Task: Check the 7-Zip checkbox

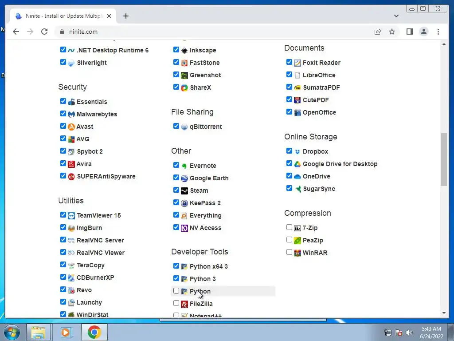Action: coord(289,227)
